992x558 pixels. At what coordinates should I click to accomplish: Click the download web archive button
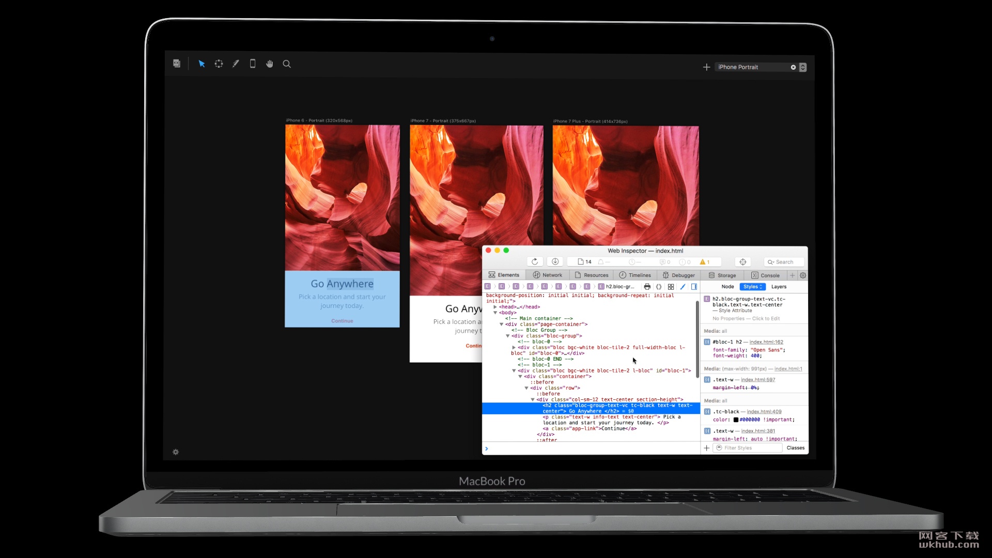point(555,262)
